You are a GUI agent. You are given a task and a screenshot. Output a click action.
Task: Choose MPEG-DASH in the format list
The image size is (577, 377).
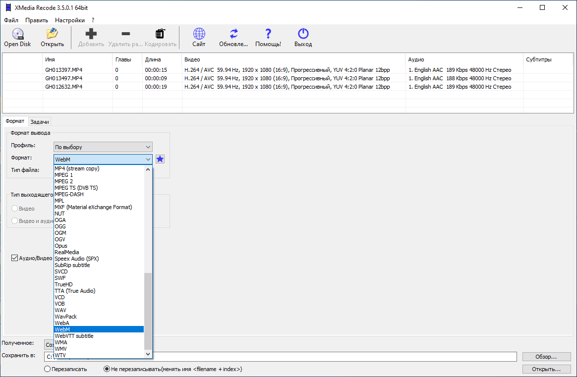coord(99,194)
